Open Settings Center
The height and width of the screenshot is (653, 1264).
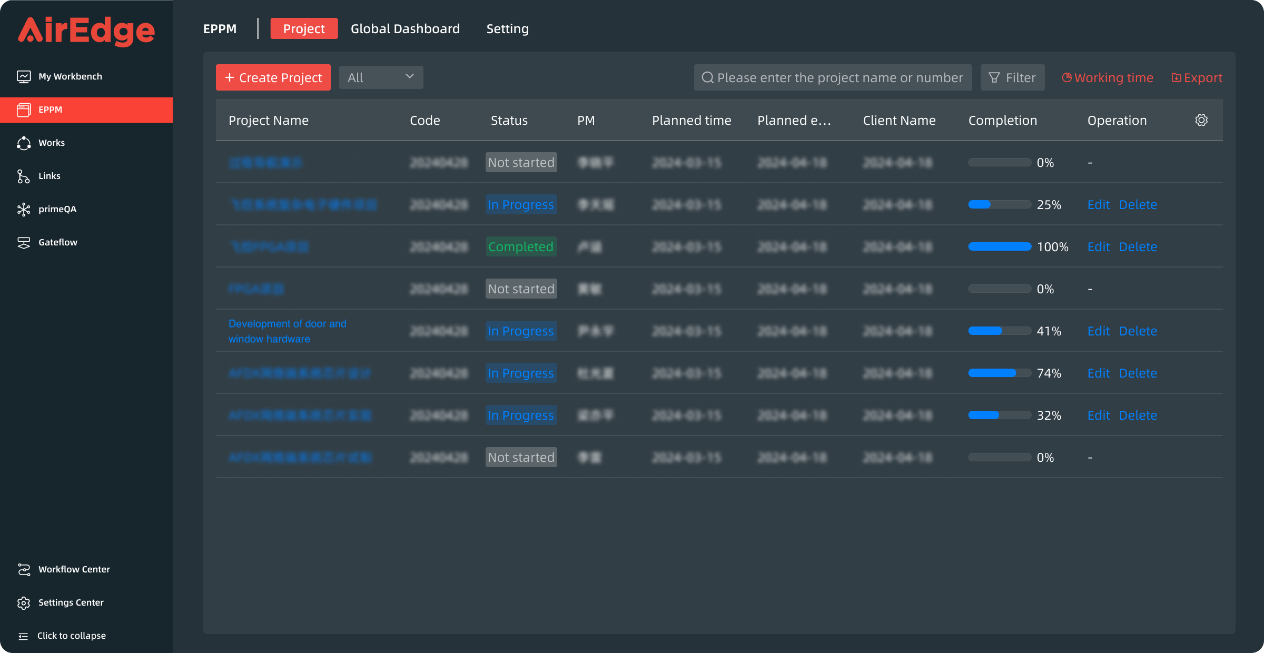(86, 602)
